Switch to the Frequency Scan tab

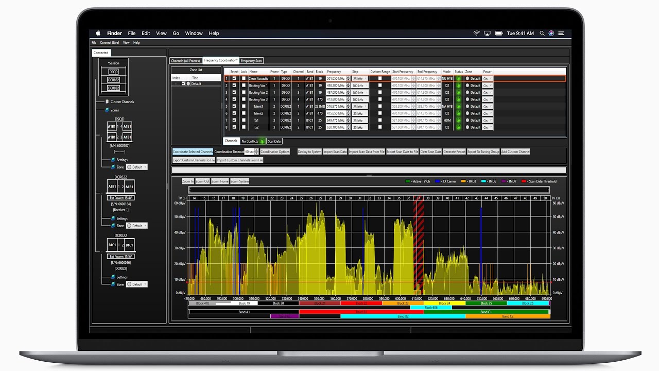(251, 61)
